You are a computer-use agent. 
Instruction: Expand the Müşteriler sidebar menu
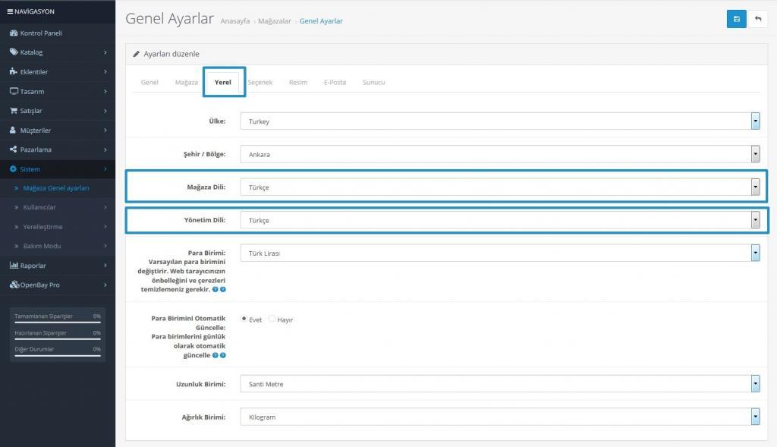click(x=36, y=131)
